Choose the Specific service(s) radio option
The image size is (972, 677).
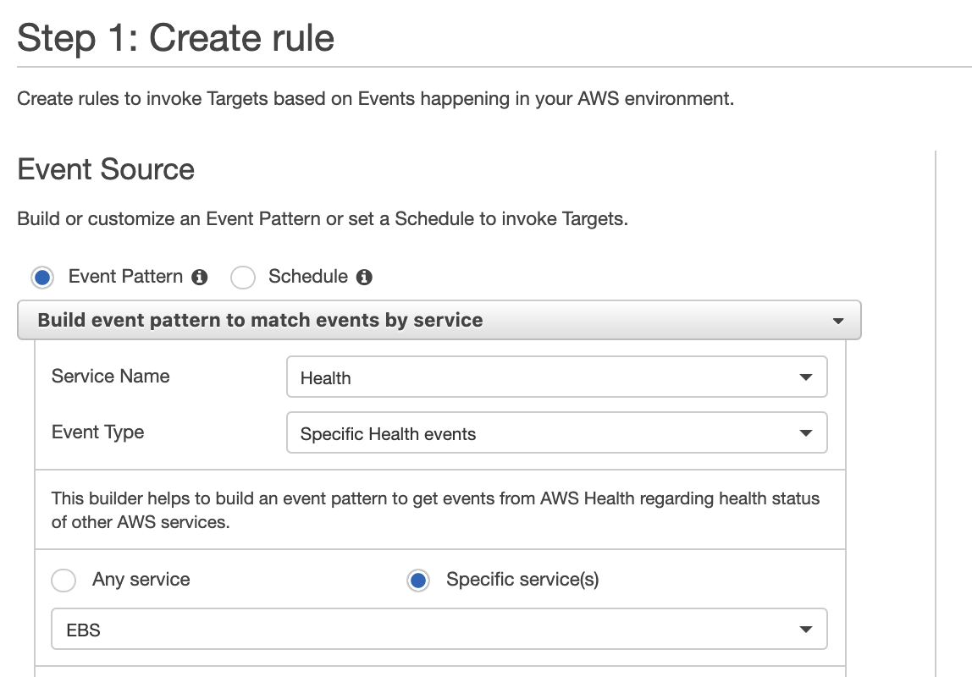[418, 581]
